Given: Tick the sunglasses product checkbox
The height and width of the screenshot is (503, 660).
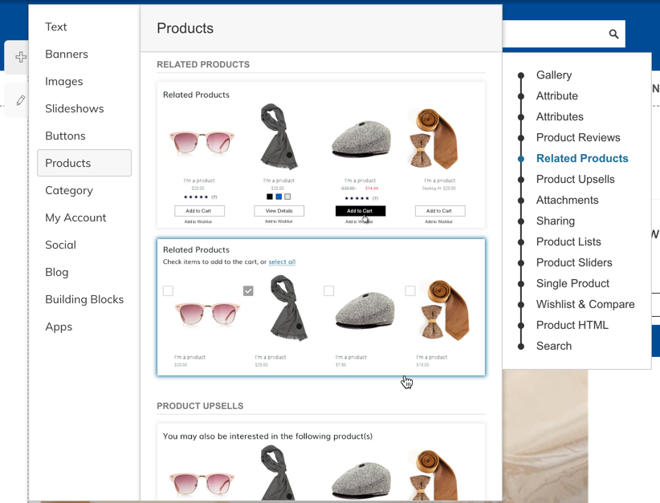Looking at the screenshot, I should [x=168, y=290].
